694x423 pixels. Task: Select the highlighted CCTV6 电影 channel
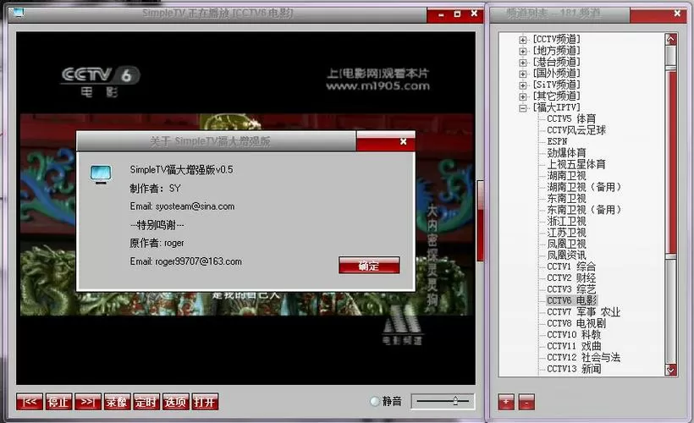(571, 300)
